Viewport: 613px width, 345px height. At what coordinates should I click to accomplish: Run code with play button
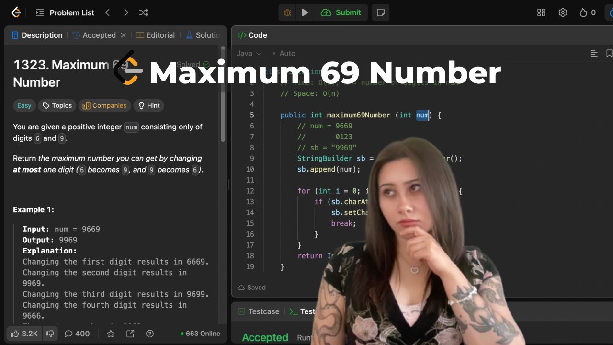(305, 12)
